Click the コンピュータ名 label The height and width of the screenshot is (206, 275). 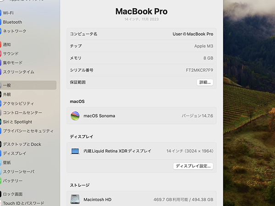(83, 34)
